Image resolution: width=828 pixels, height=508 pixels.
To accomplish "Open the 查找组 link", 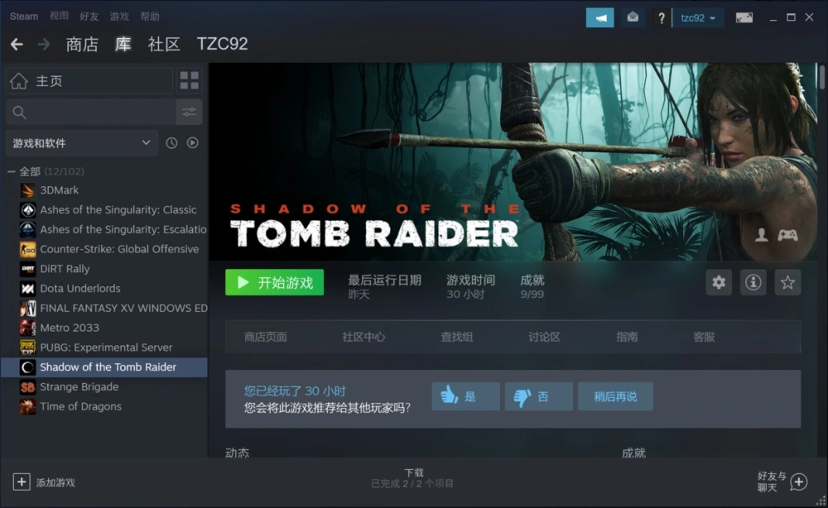I will (x=457, y=337).
